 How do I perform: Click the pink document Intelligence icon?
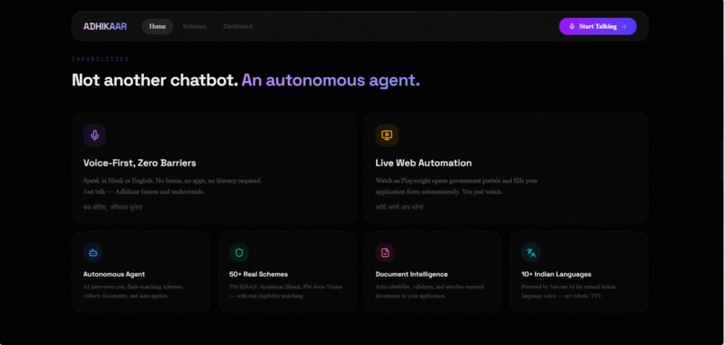pyautogui.click(x=385, y=252)
